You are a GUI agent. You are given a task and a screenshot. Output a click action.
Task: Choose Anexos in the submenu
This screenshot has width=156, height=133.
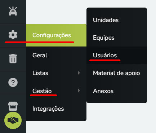(x=117, y=91)
